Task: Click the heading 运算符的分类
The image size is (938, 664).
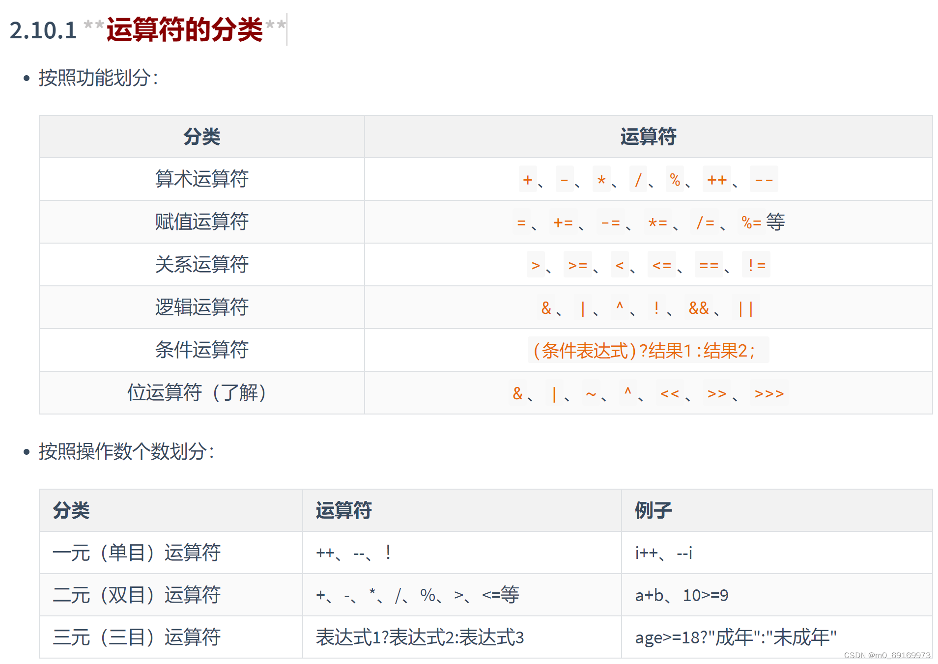Action: click(x=182, y=28)
